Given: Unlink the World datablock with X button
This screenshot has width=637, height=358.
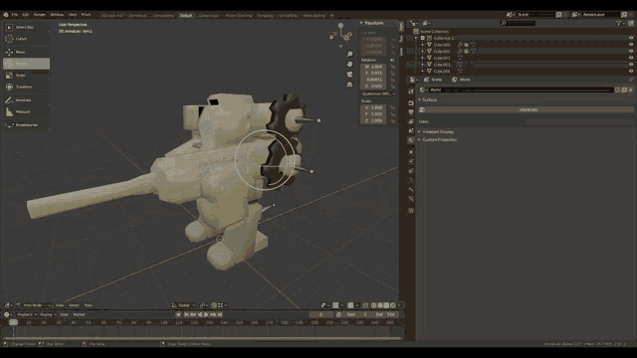Looking at the screenshot, I should (630, 90).
